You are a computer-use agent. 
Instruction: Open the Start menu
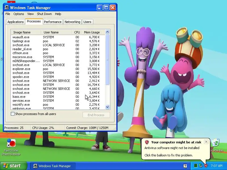[x=14, y=166]
